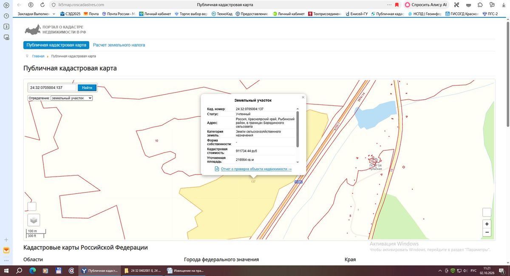The width and height of the screenshot is (510, 276).
Task: Click the red bookmark icon in address bar
Action: 397,5
